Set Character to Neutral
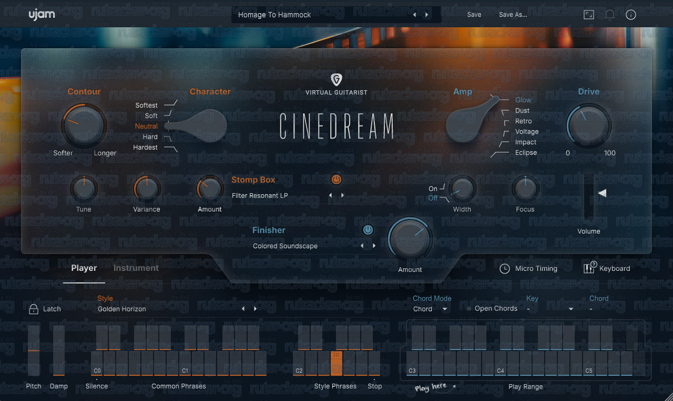Viewport: 673px width, 401px height. pos(146,126)
